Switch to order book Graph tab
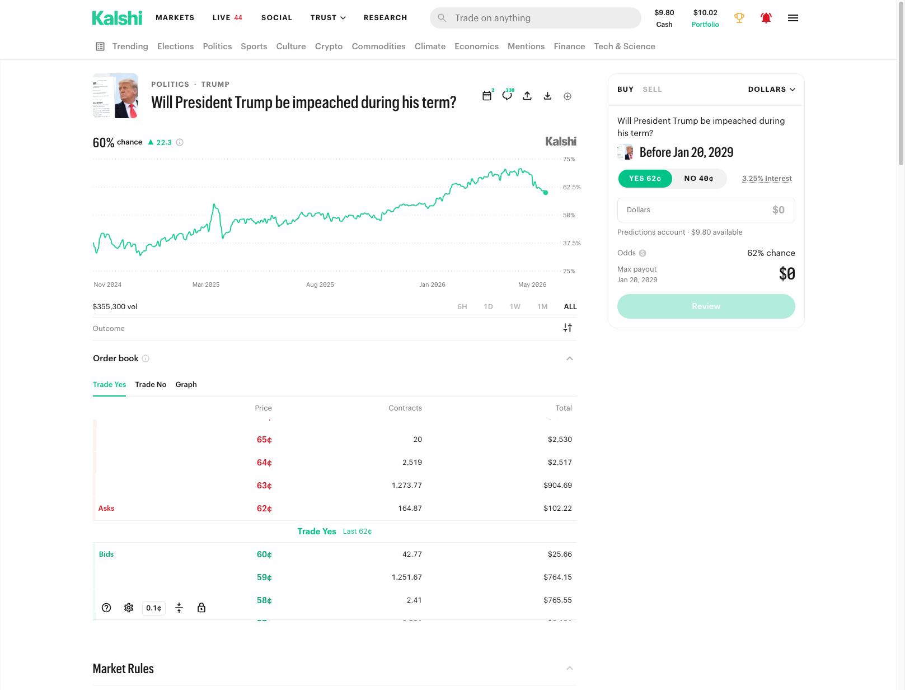The height and width of the screenshot is (690, 905). [x=186, y=385]
